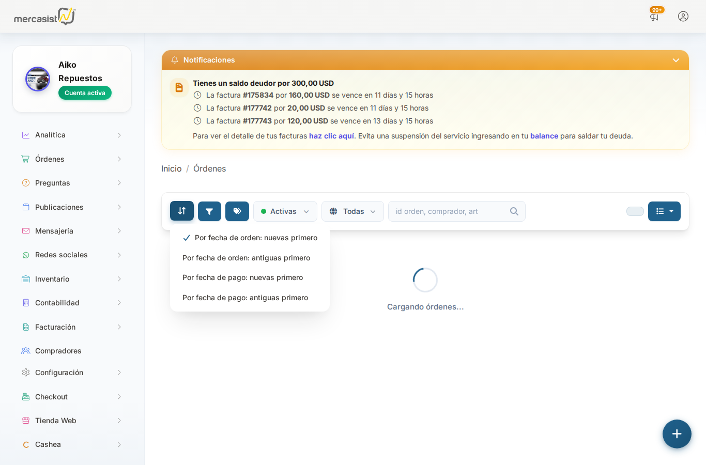The width and height of the screenshot is (706, 465).
Task: Click the floating plus add button
Action: (677, 434)
